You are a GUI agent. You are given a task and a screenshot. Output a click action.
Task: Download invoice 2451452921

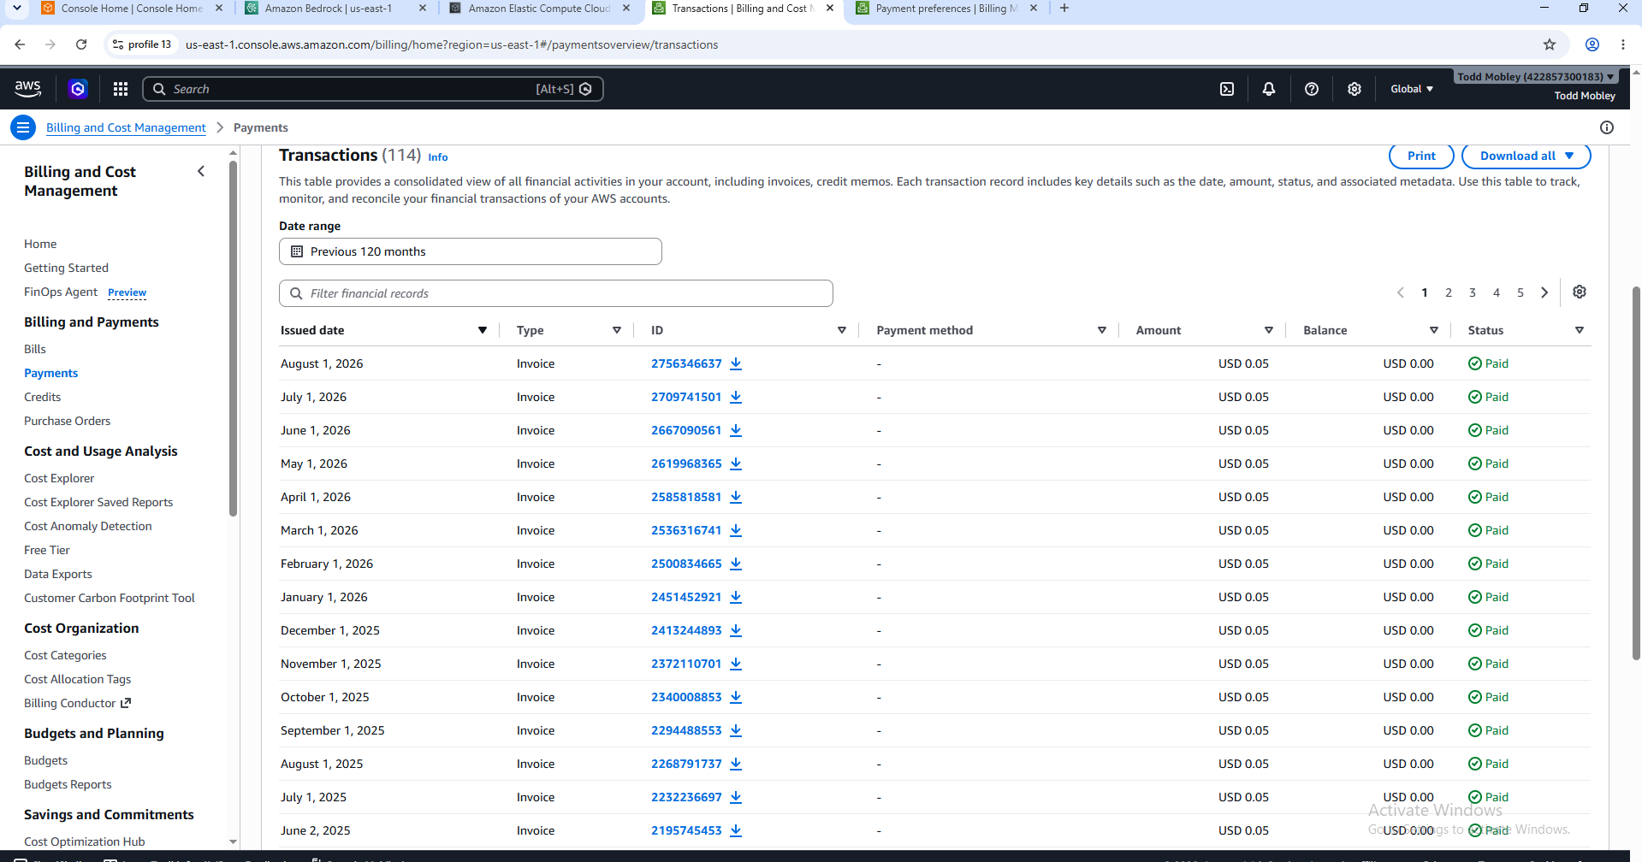[x=736, y=597]
